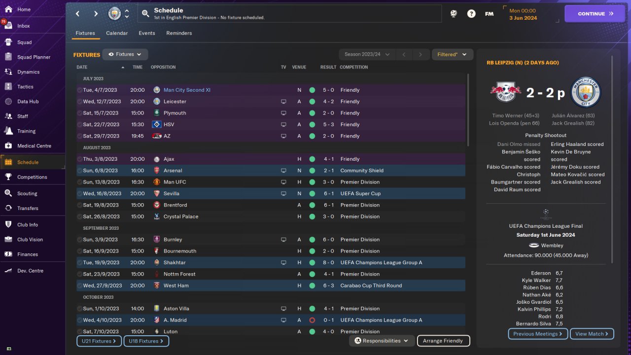Sort by the Opposition column header
631x355 pixels.
163,67
